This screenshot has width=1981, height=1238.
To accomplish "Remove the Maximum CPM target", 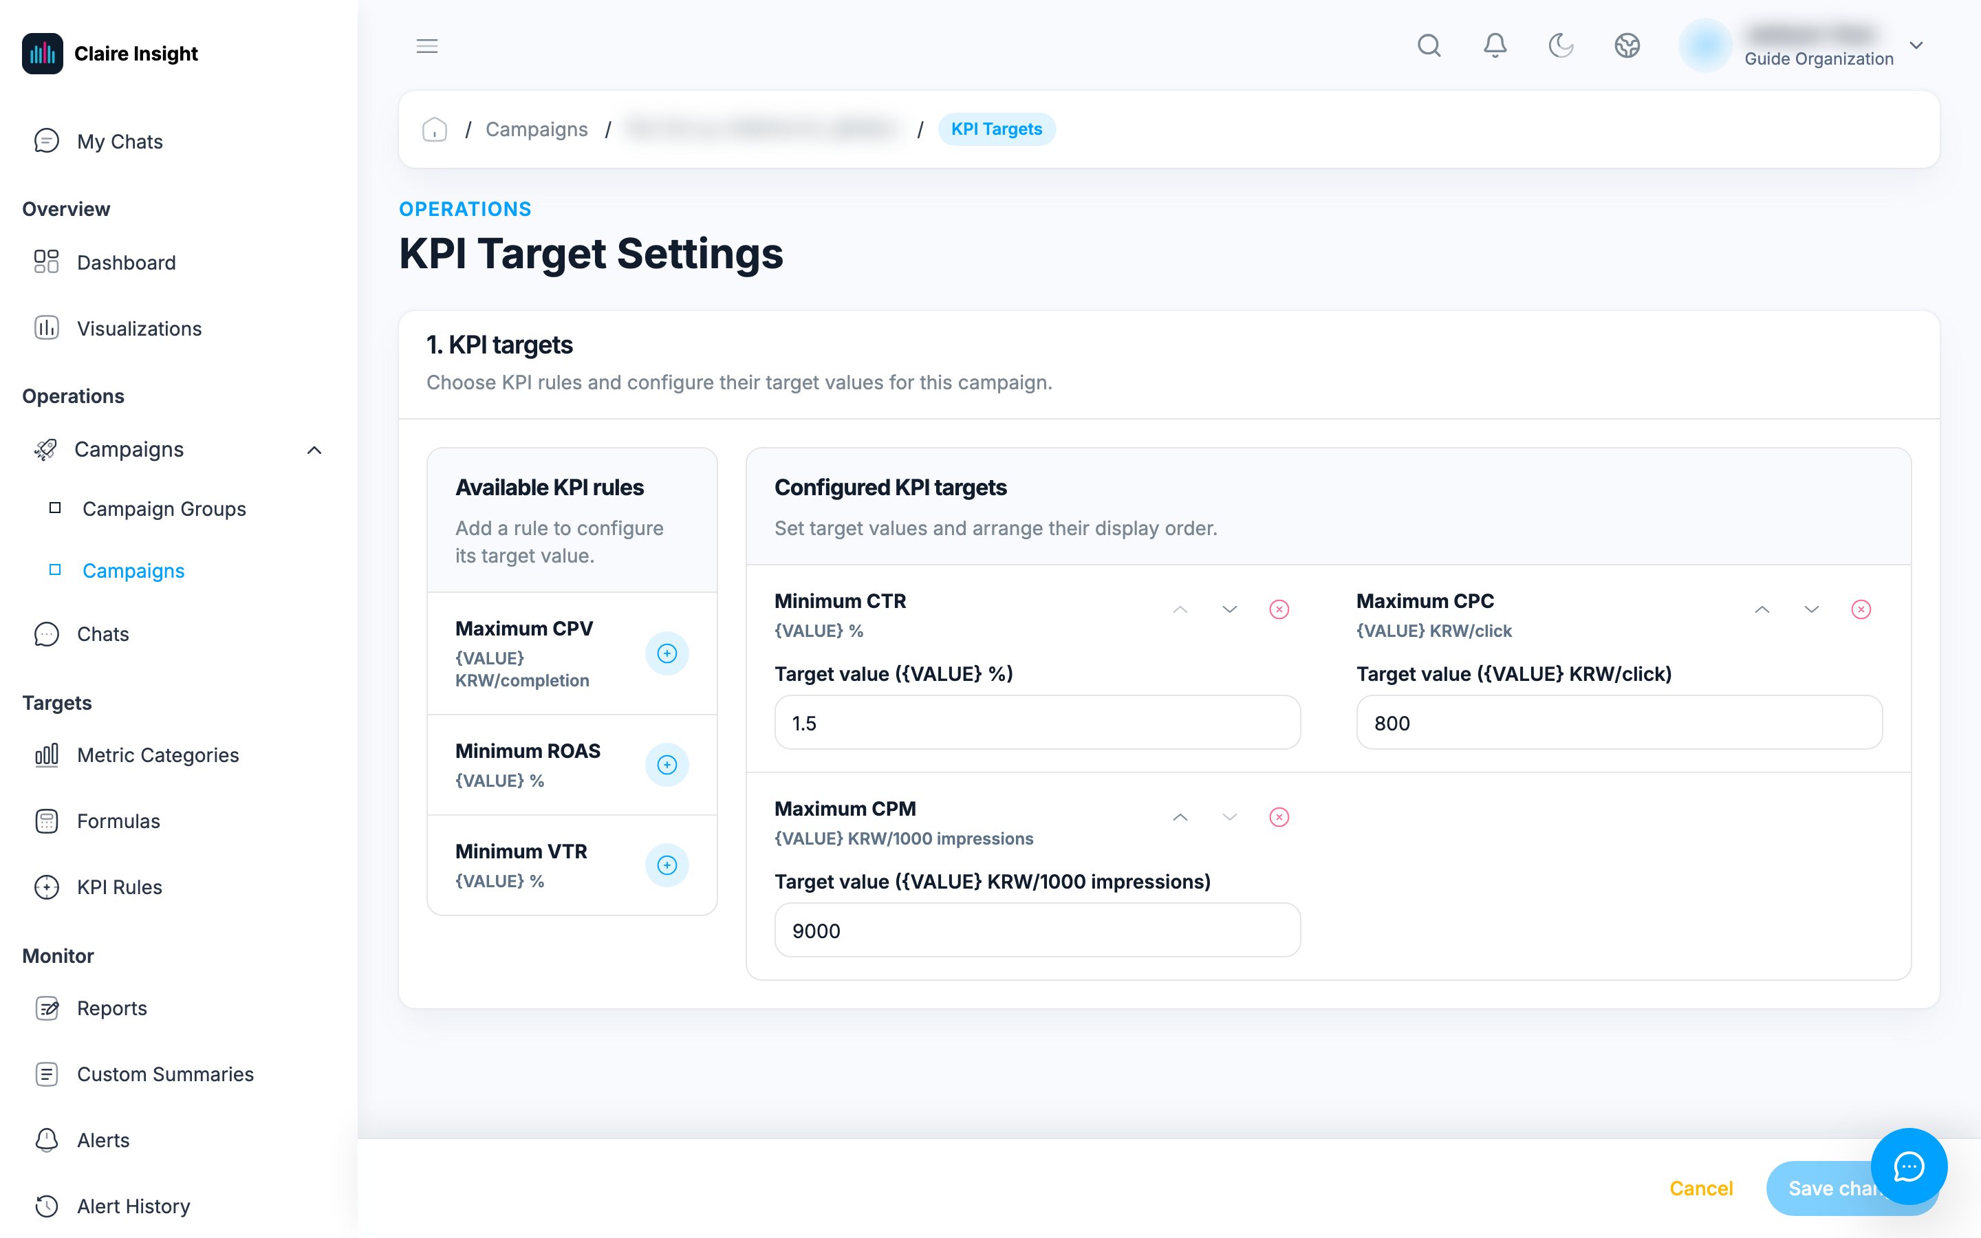I will click(x=1279, y=817).
